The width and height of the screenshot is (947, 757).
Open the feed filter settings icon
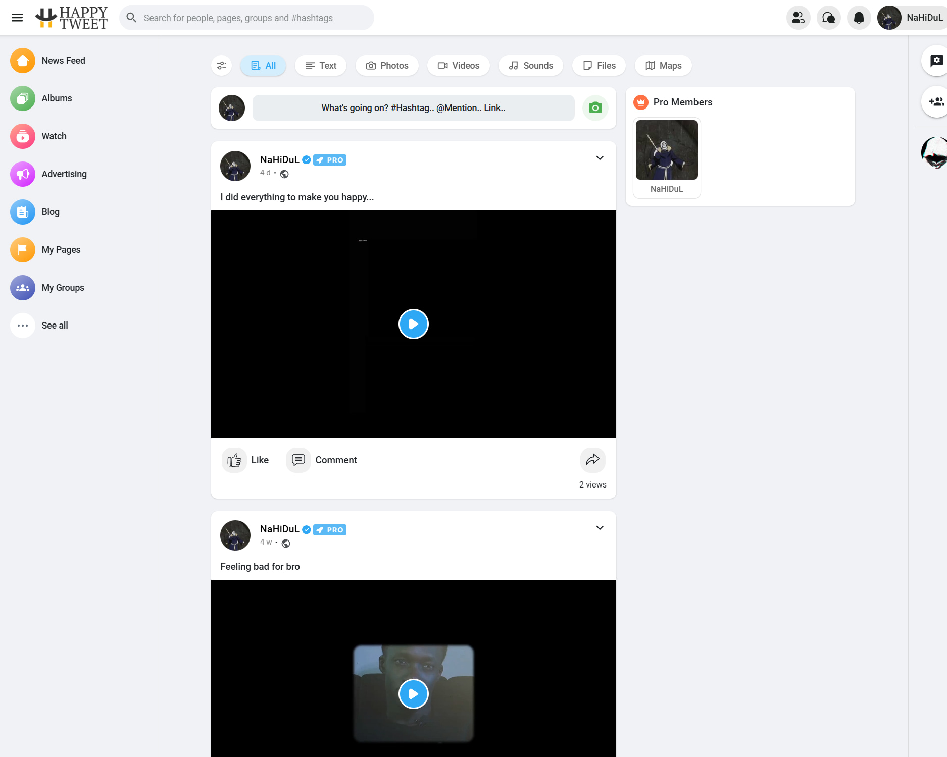tap(221, 66)
